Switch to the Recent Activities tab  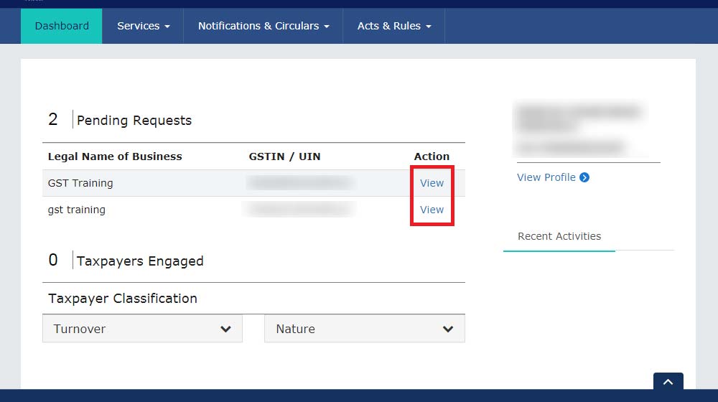click(559, 236)
